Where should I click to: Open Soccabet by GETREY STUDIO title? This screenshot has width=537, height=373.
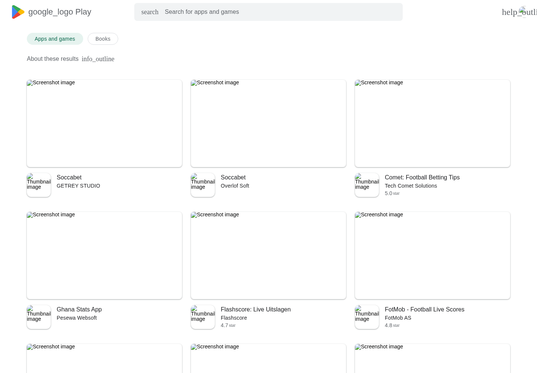pyautogui.click(x=69, y=178)
